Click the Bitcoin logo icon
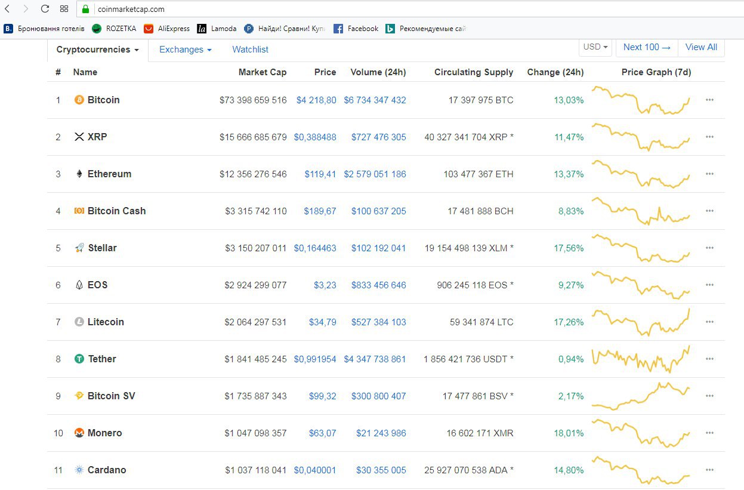This screenshot has height=490, width=744. [79, 100]
